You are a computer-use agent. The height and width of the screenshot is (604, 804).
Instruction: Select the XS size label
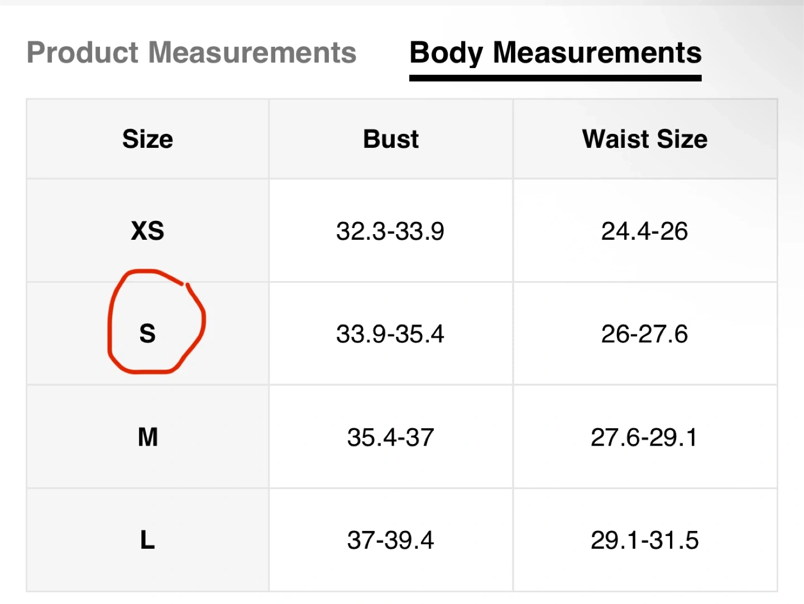[147, 231]
